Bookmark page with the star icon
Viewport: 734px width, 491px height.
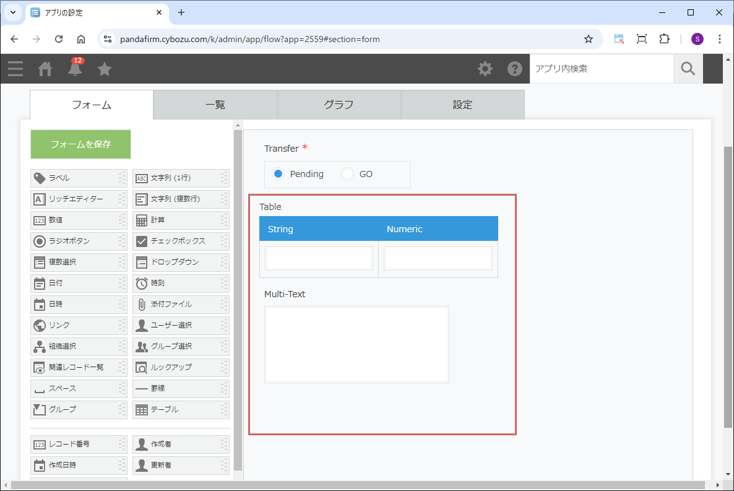click(588, 39)
